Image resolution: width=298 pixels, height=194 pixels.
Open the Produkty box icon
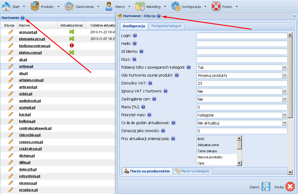point(35,6)
